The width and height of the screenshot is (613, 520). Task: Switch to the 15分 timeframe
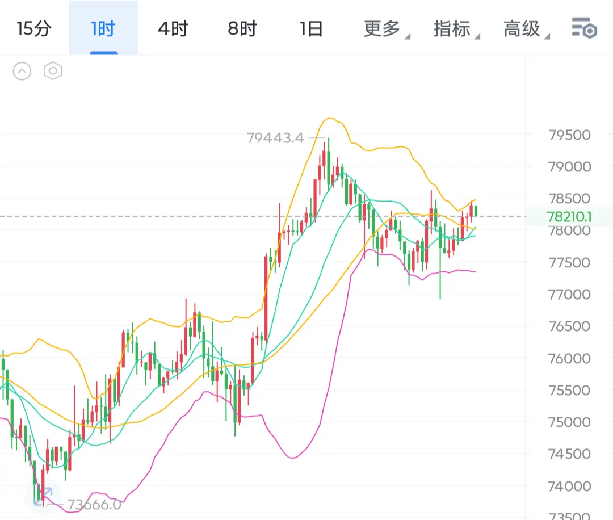34,28
